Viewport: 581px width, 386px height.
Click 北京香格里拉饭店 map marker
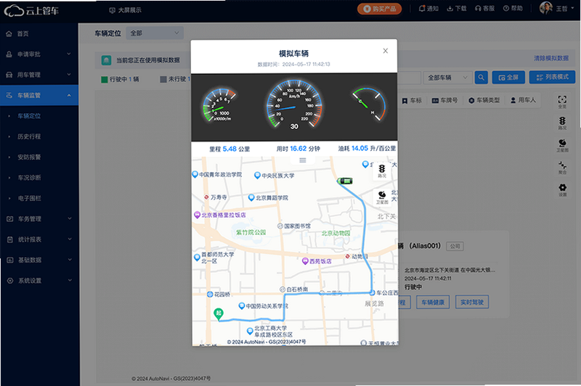(x=220, y=215)
